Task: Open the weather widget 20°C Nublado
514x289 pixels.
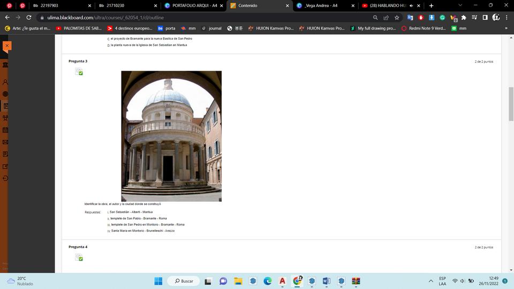Action: (20, 281)
